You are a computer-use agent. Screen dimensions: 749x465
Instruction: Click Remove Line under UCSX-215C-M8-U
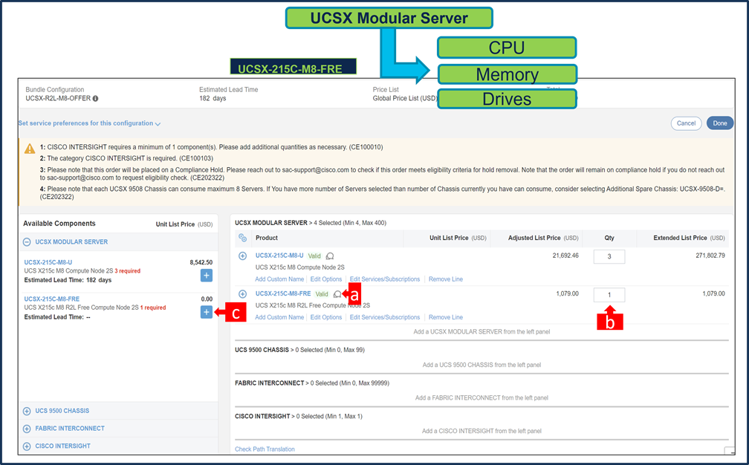(x=446, y=279)
